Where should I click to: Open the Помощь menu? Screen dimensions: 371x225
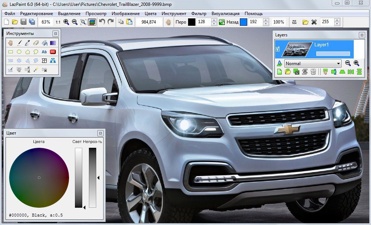[253, 14]
